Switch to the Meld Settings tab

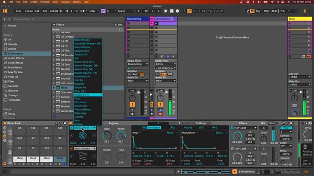click(201, 123)
